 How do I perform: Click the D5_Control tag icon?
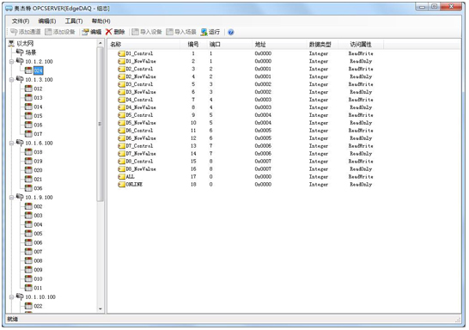[121, 115]
